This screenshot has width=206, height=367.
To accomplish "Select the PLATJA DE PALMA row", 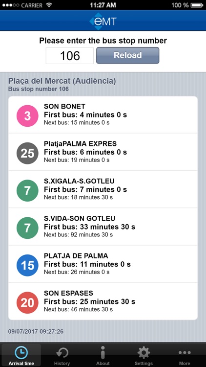I will (103, 264).
